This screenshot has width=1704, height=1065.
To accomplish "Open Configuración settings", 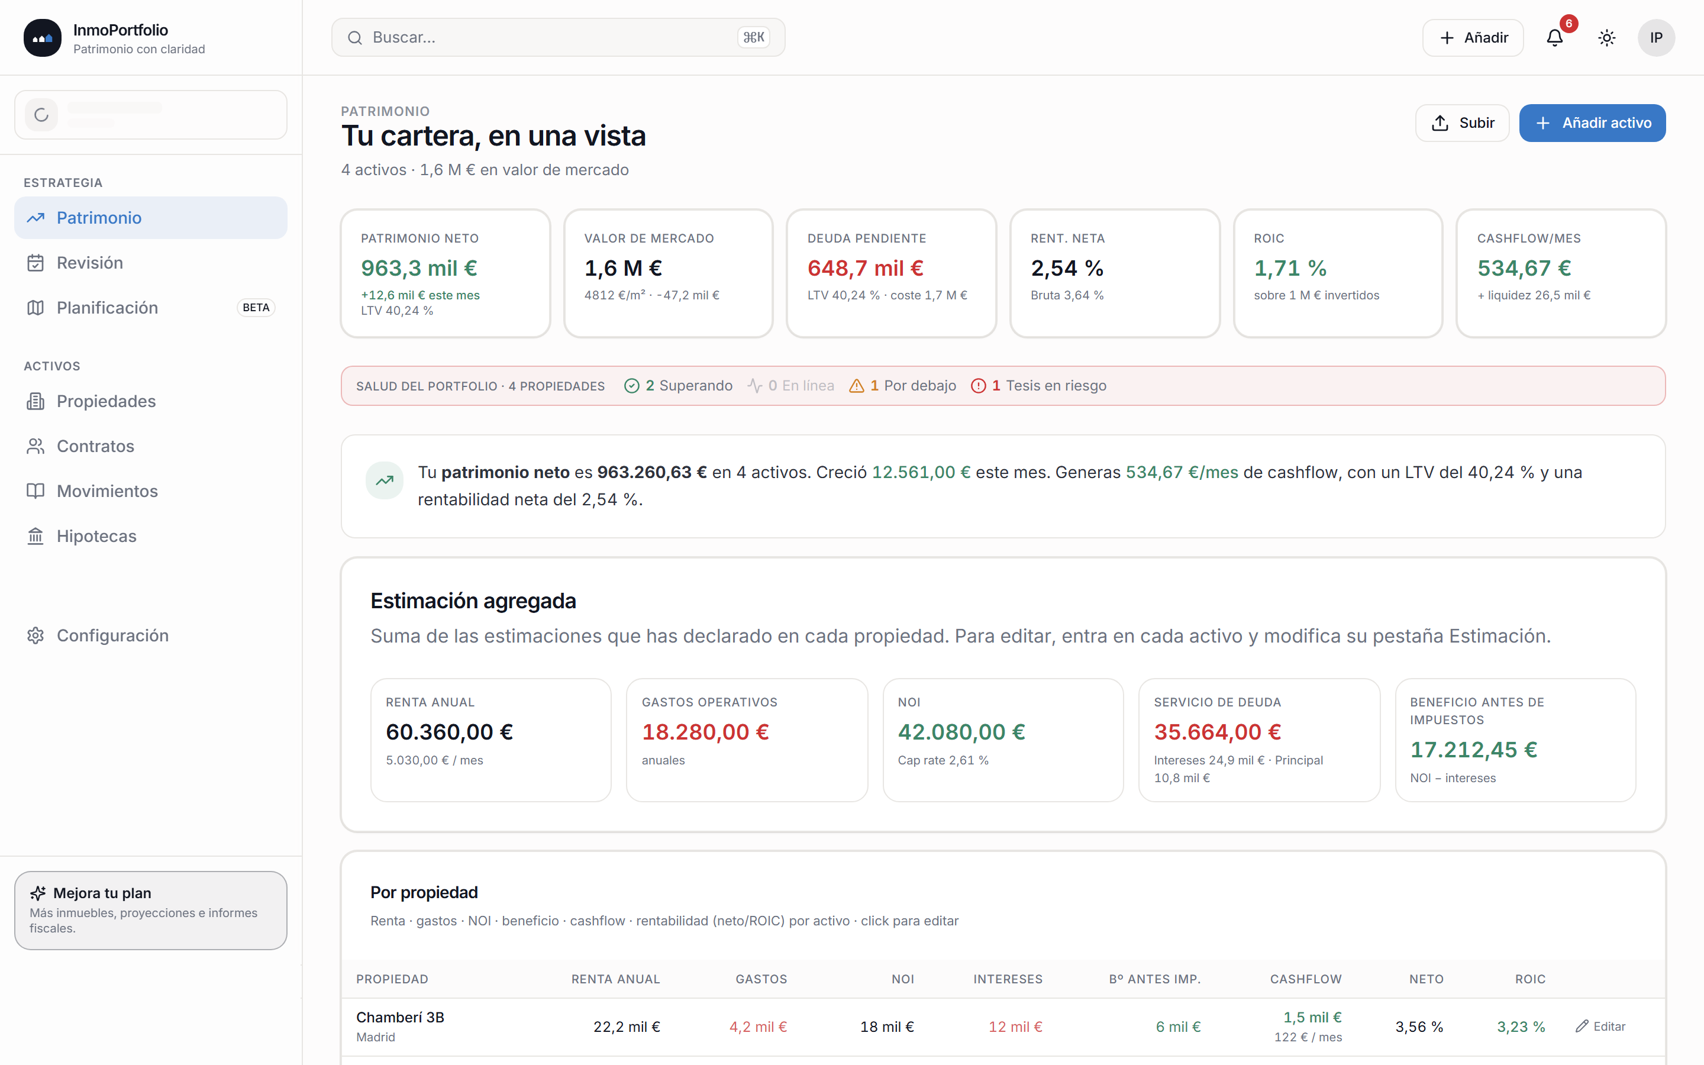I will tap(151, 635).
